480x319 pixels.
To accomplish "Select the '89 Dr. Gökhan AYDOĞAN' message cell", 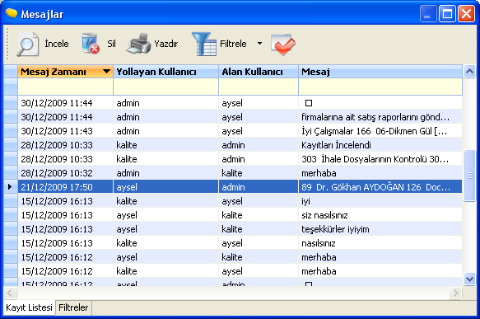I will pyautogui.click(x=380, y=187).
